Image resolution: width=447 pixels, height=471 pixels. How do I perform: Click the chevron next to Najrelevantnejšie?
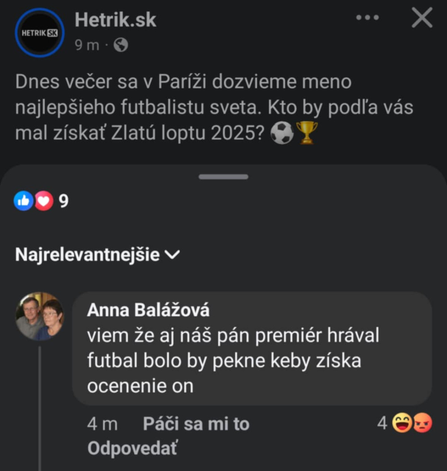(x=173, y=255)
